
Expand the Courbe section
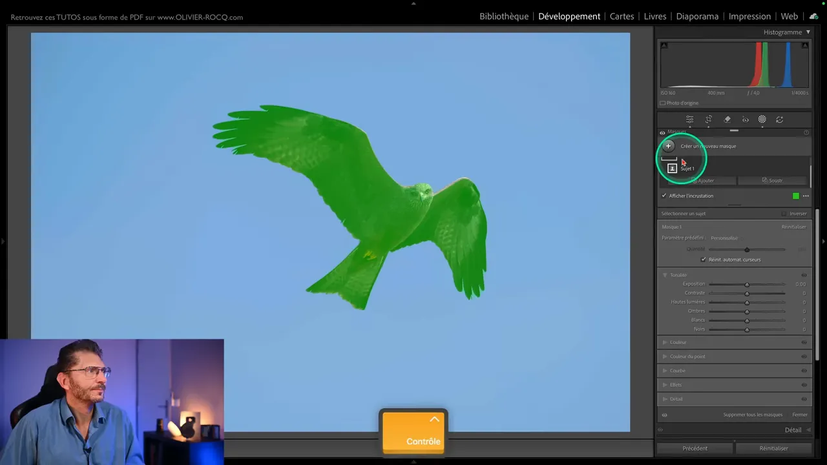pos(665,371)
